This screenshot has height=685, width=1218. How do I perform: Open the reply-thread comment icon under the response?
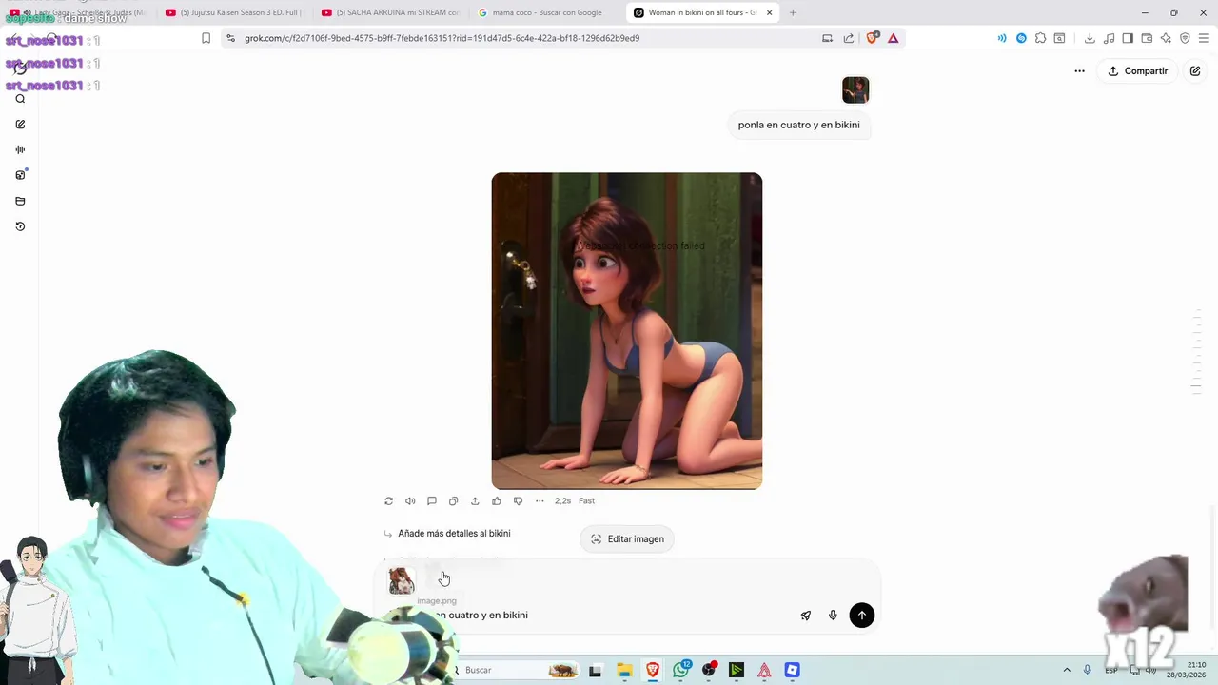pyautogui.click(x=431, y=501)
